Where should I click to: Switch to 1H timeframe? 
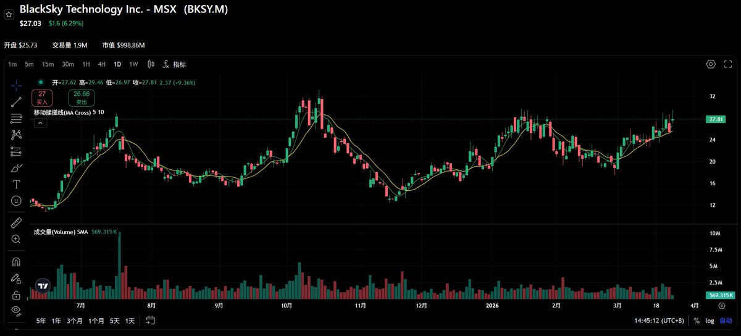pos(86,64)
